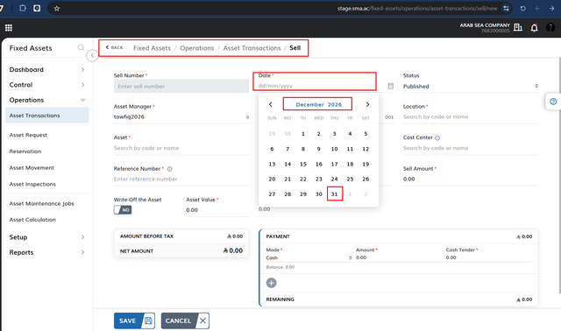Expand Setup menu section
The height and width of the screenshot is (331, 561).
coord(46,237)
